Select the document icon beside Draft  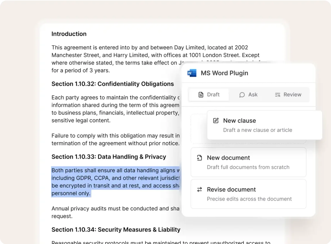201,94
